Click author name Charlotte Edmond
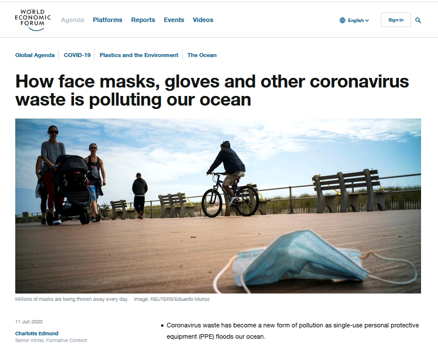The image size is (438, 346). 37,334
